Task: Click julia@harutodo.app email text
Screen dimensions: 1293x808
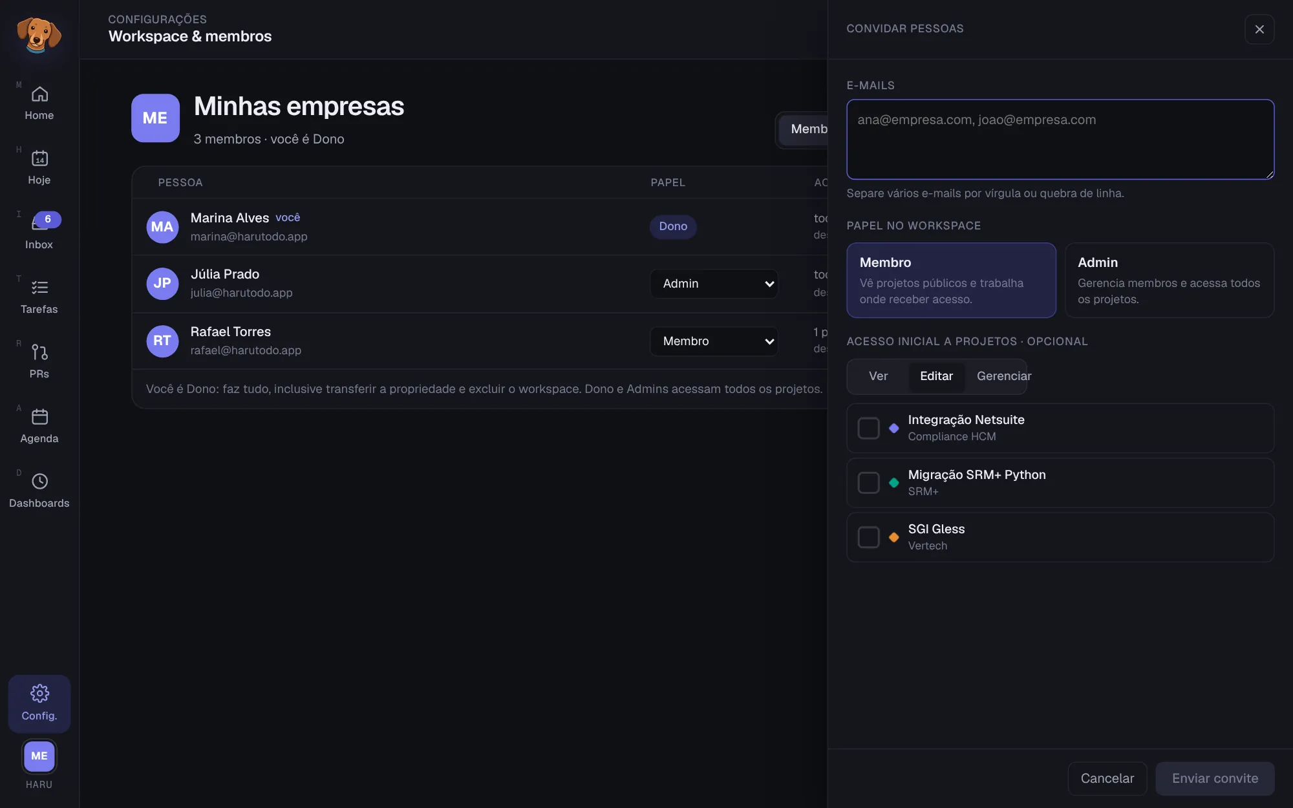Action: [241, 293]
